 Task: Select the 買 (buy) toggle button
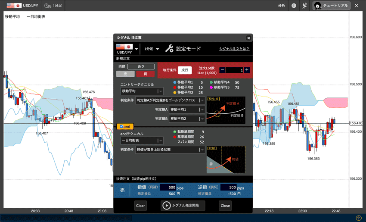pyautogui.click(x=145, y=74)
